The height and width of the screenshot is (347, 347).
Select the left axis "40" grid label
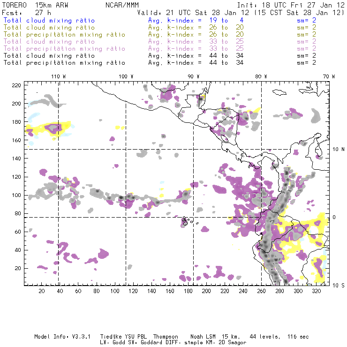click(x=18, y=250)
